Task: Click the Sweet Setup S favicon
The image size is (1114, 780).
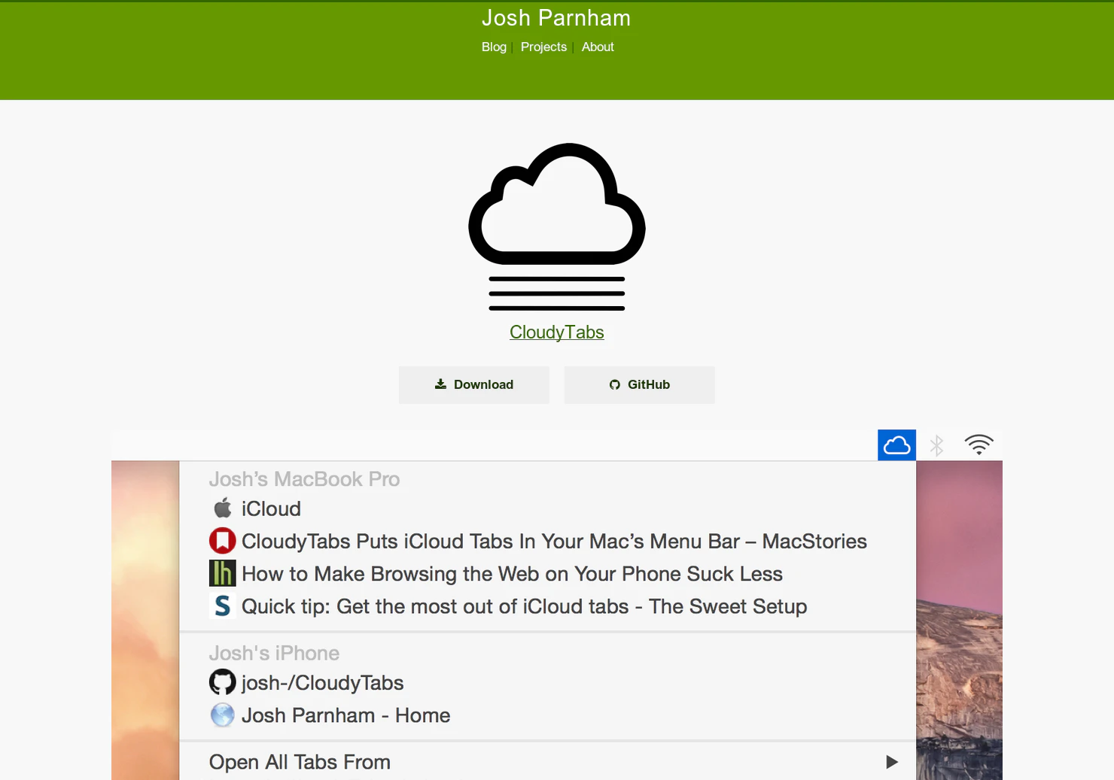Action: 222,605
